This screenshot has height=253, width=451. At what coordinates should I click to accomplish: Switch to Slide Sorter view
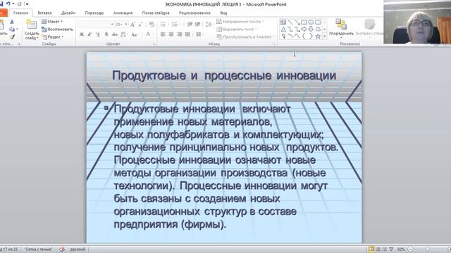[x=378, y=249]
